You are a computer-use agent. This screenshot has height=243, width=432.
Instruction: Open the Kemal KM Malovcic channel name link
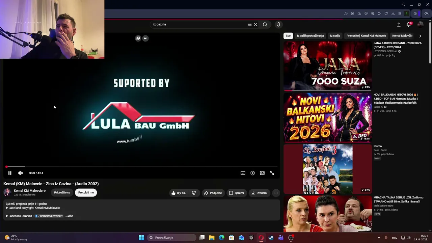pyautogui.click(x=28, y=191)
